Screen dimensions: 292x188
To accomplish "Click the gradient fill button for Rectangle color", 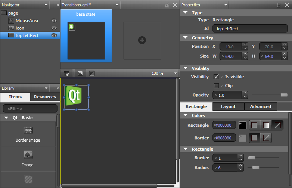I will click(x=266, y=125).
